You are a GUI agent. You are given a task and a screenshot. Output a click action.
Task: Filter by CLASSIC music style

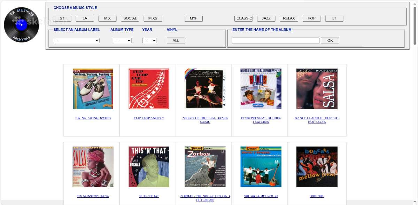coord(244,18)
